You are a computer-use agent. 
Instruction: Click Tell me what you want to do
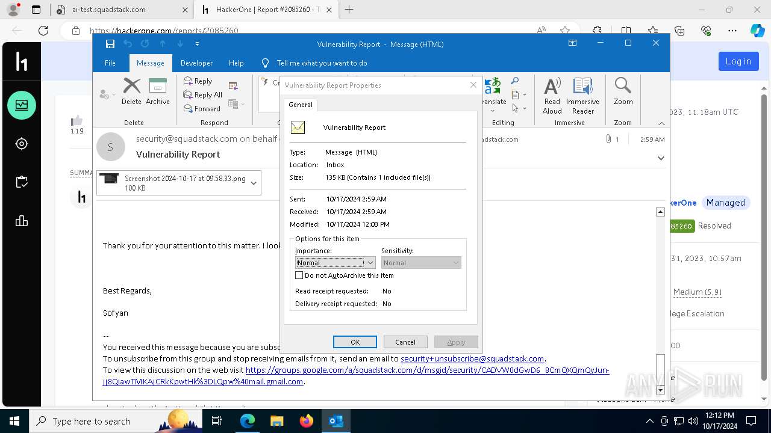click(322, 63)
